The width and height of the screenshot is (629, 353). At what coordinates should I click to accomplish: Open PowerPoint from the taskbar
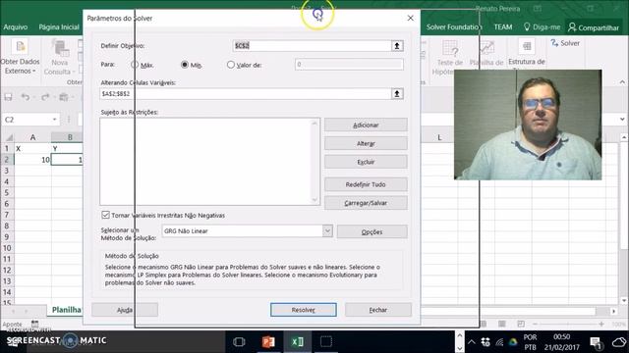click(268, 342)
